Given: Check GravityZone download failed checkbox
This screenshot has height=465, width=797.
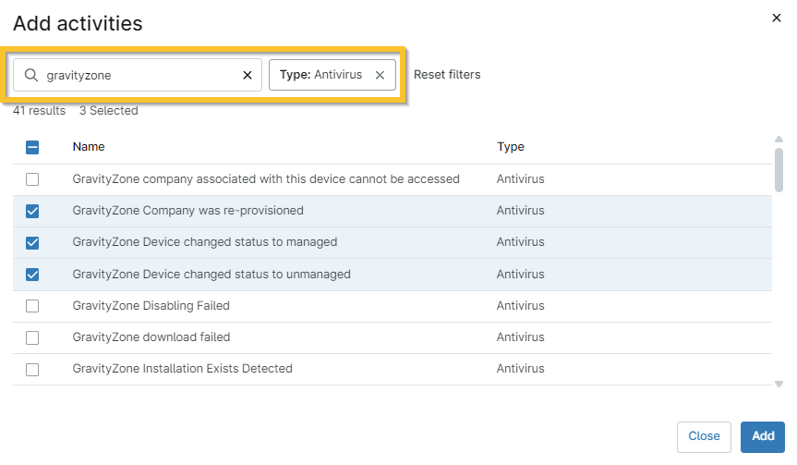Looking at the screenshot, I should pyautogui.click(x=32, y=337).
